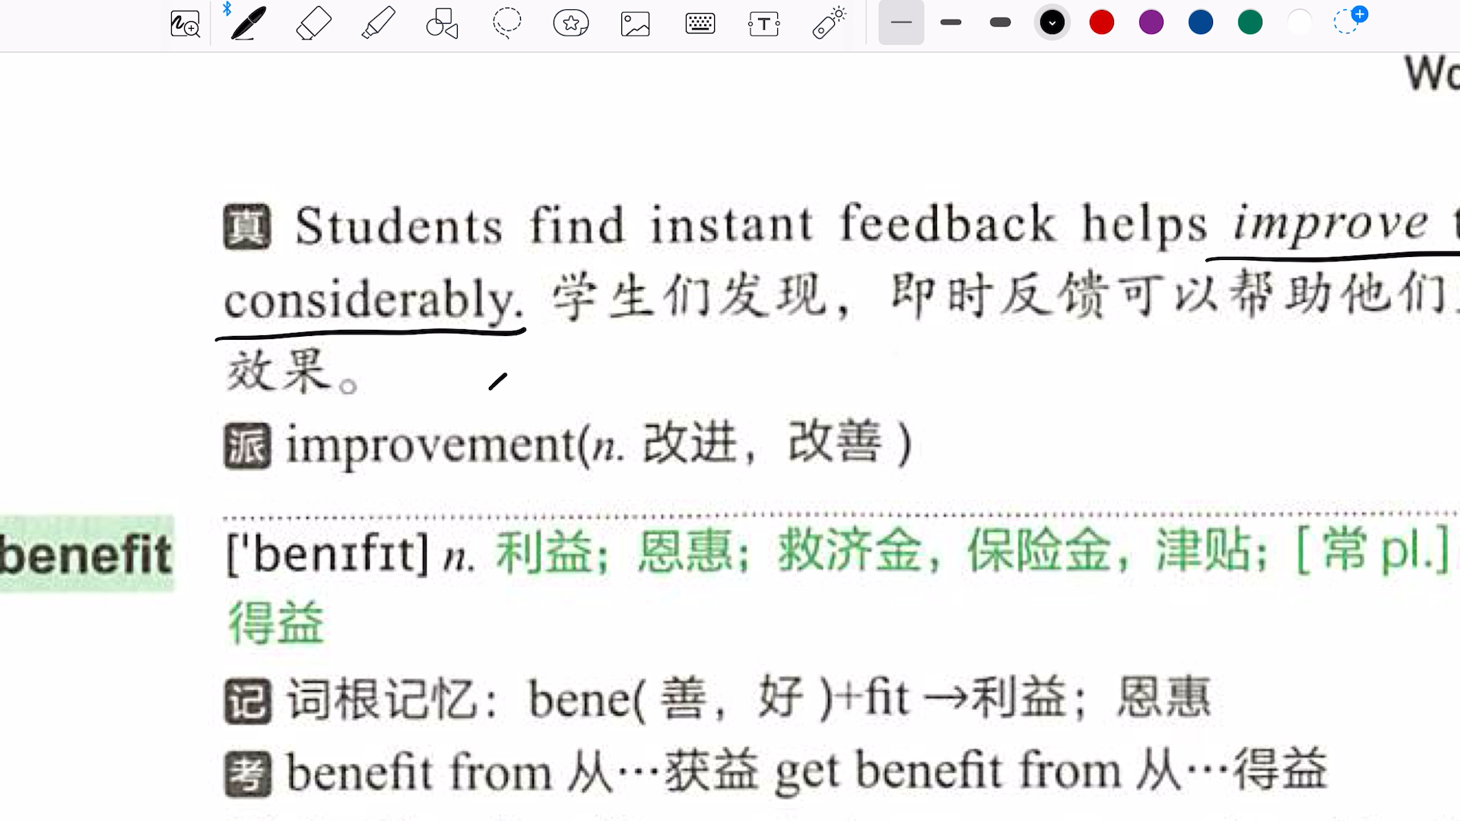Select the keyboard input tool
Screen dimensions: 1460x821
point(700,22)
